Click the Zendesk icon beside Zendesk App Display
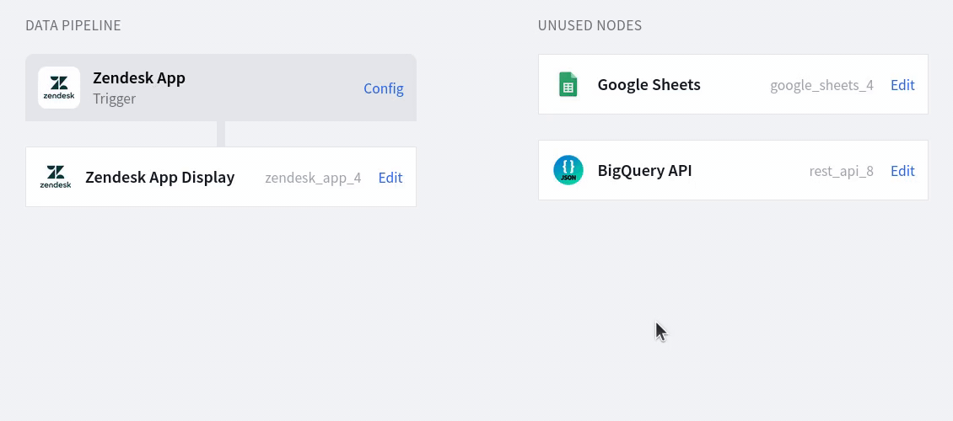The image size is (953, 421). coord(56,177)
